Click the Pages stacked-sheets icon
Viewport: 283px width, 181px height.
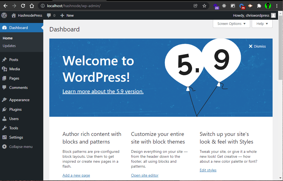[4, 78]
